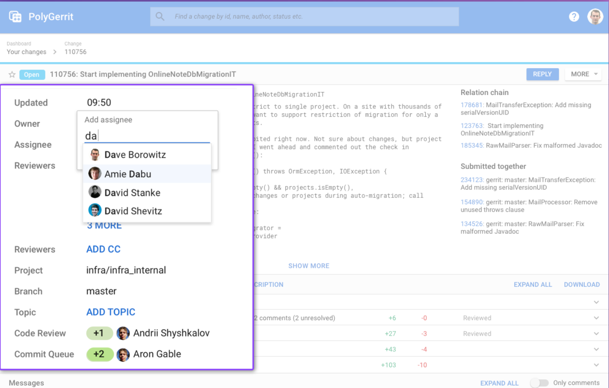This screenshot has height=388, width=609.
Task: Expand the file row with +103 lines
Action: pyautogui.click(x=596, y=365)
